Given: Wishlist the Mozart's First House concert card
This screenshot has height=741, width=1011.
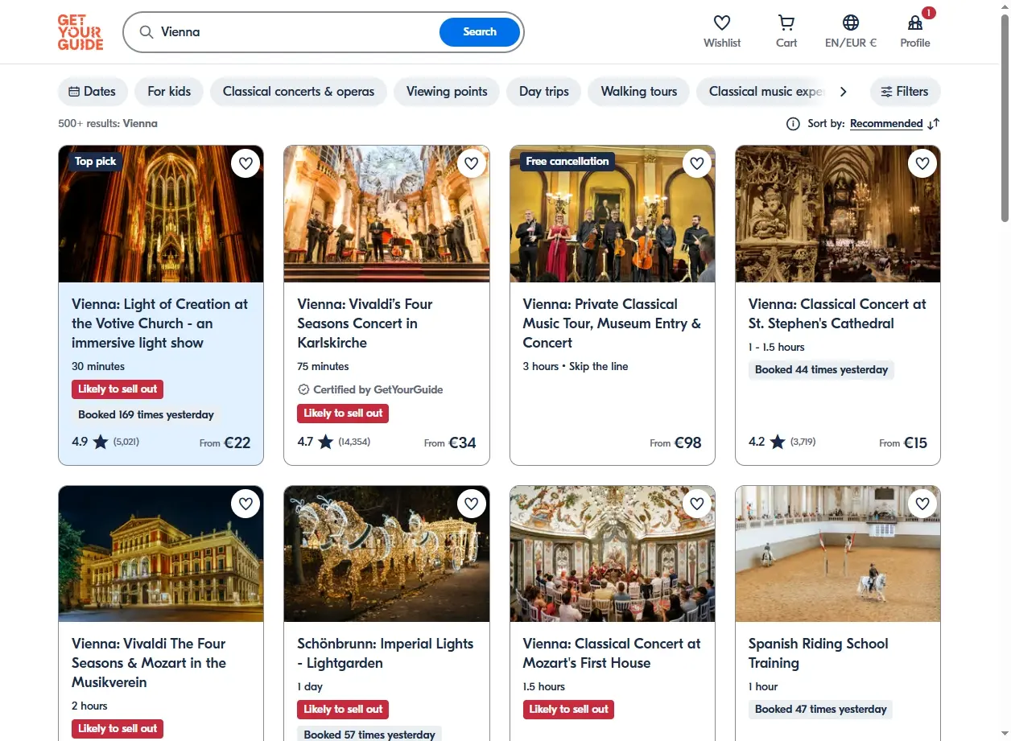Looking at the screenshot, I should (x=697, y=504).
